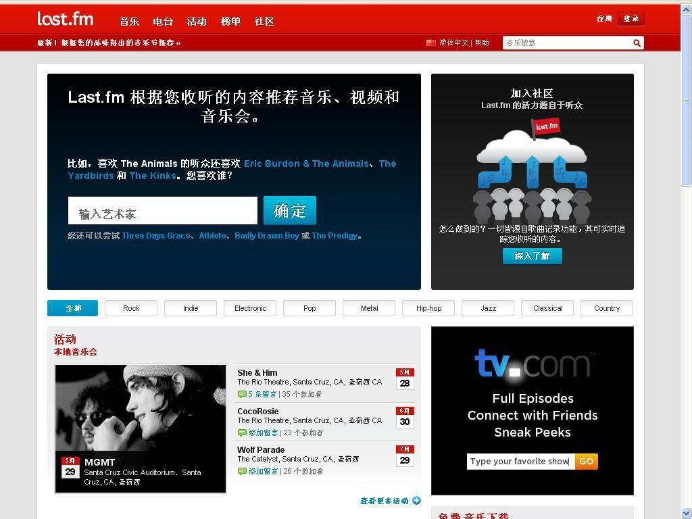
Task: Click the scrollbar up arrow
Action: coord(687,10)
